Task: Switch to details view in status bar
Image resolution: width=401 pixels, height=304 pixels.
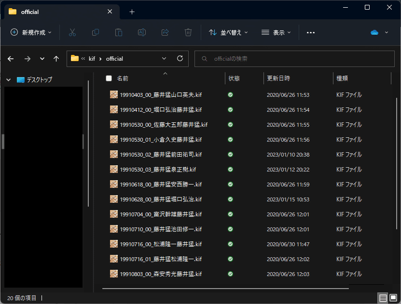Action: [x=383, y=298]
